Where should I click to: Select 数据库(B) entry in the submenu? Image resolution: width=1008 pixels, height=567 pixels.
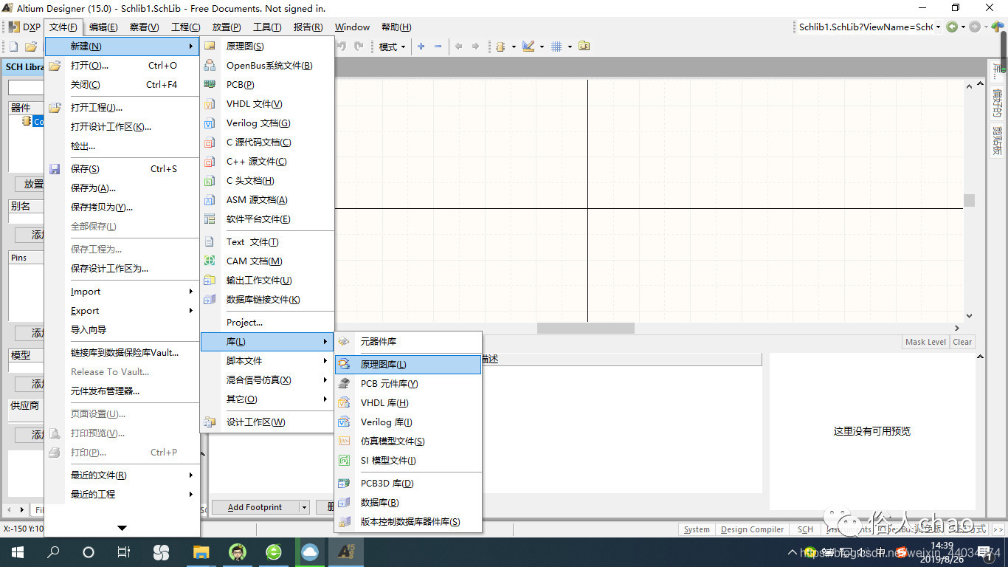tap(407, 503)
